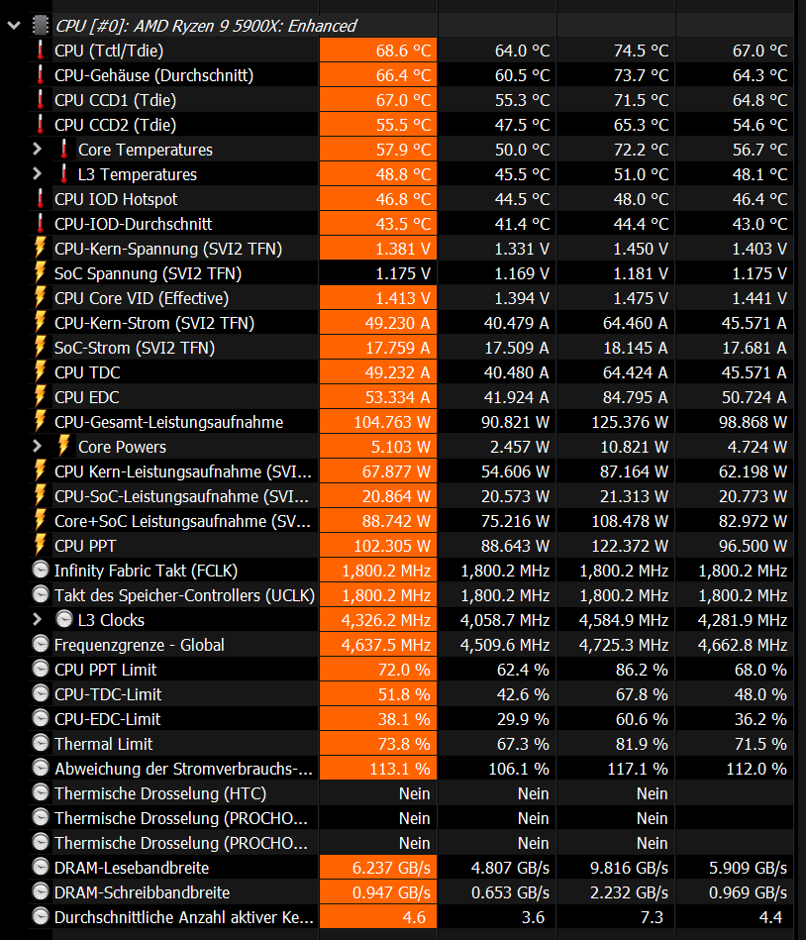Click thermometer icon beside CPU-IOD-Durchschnitt
The width and height of the screenshot is (806, 940).
pyautogui.click(x=41, y=224)
